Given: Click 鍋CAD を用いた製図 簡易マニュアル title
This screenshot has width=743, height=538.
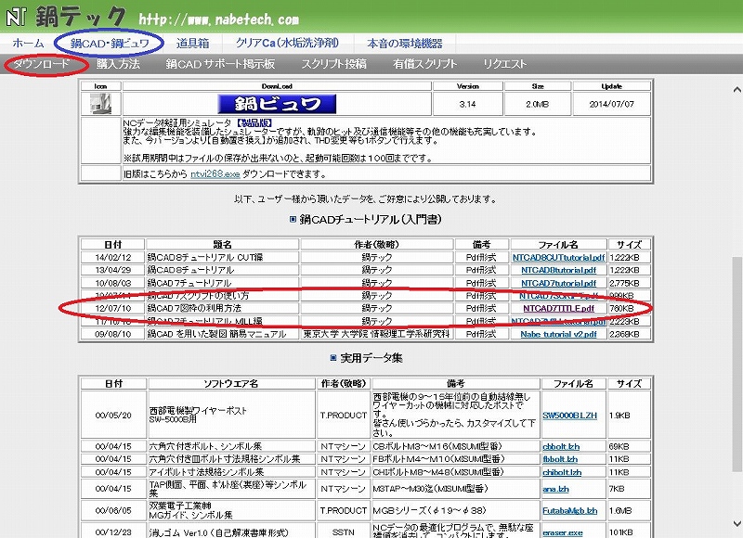Looking at the screenshot, I should (216, 334).
